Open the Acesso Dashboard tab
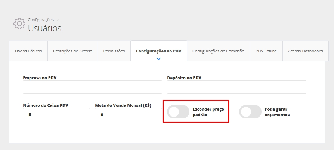The image size is (334, 150). [x=305, y=51]
